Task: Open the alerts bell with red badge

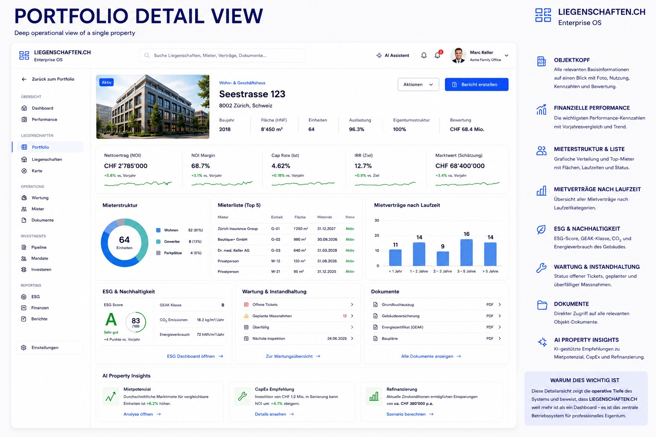Action: tap(438, 55)
